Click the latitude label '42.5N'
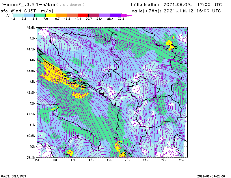 (31, 92)
